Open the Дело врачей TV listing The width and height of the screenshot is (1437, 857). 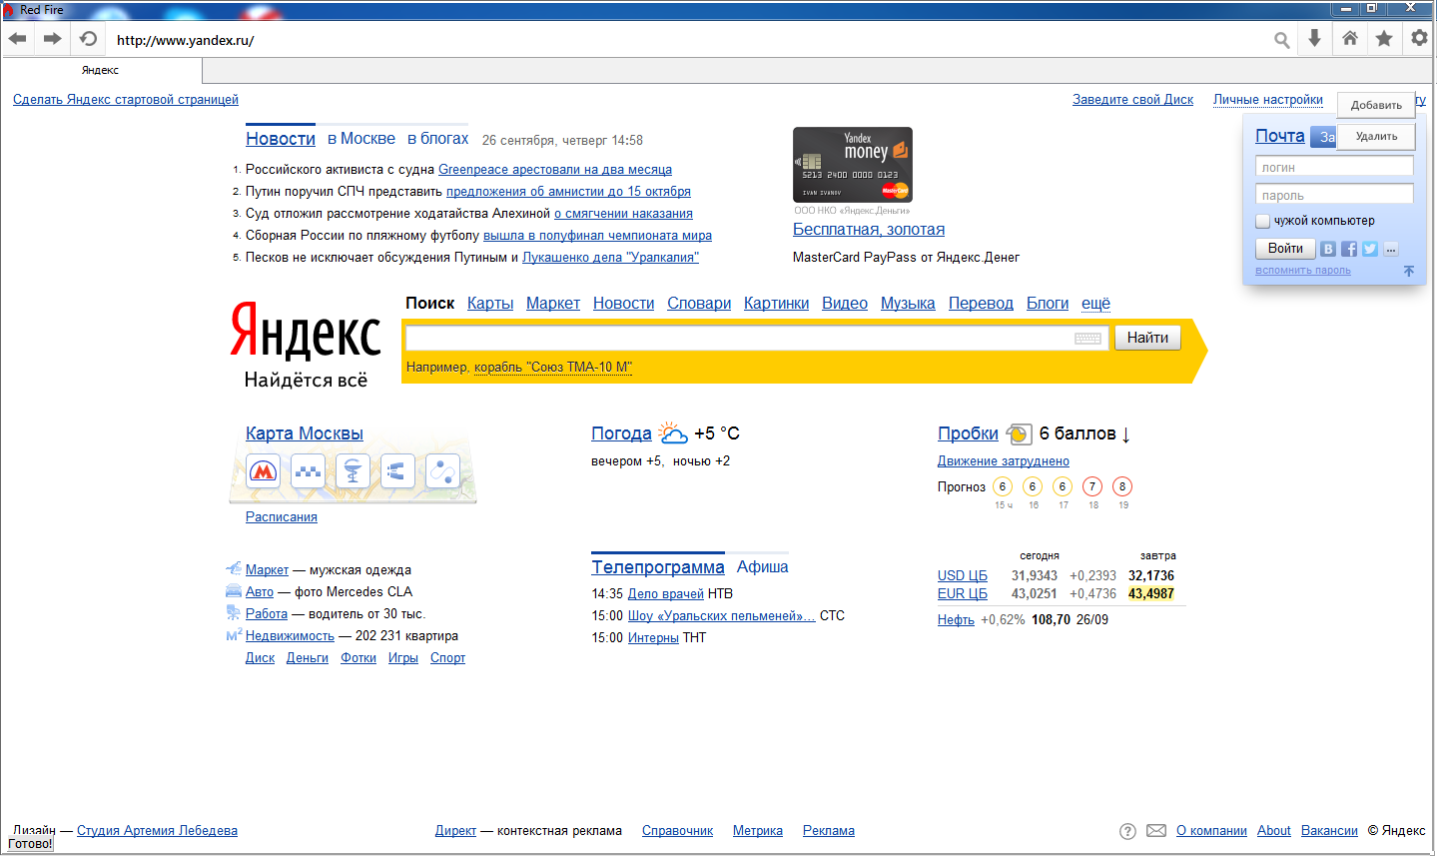[x=666, y=594]
